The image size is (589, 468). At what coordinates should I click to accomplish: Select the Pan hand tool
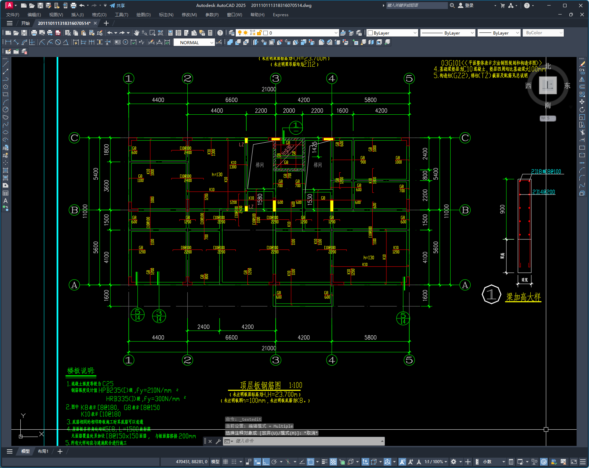point(137,33)
